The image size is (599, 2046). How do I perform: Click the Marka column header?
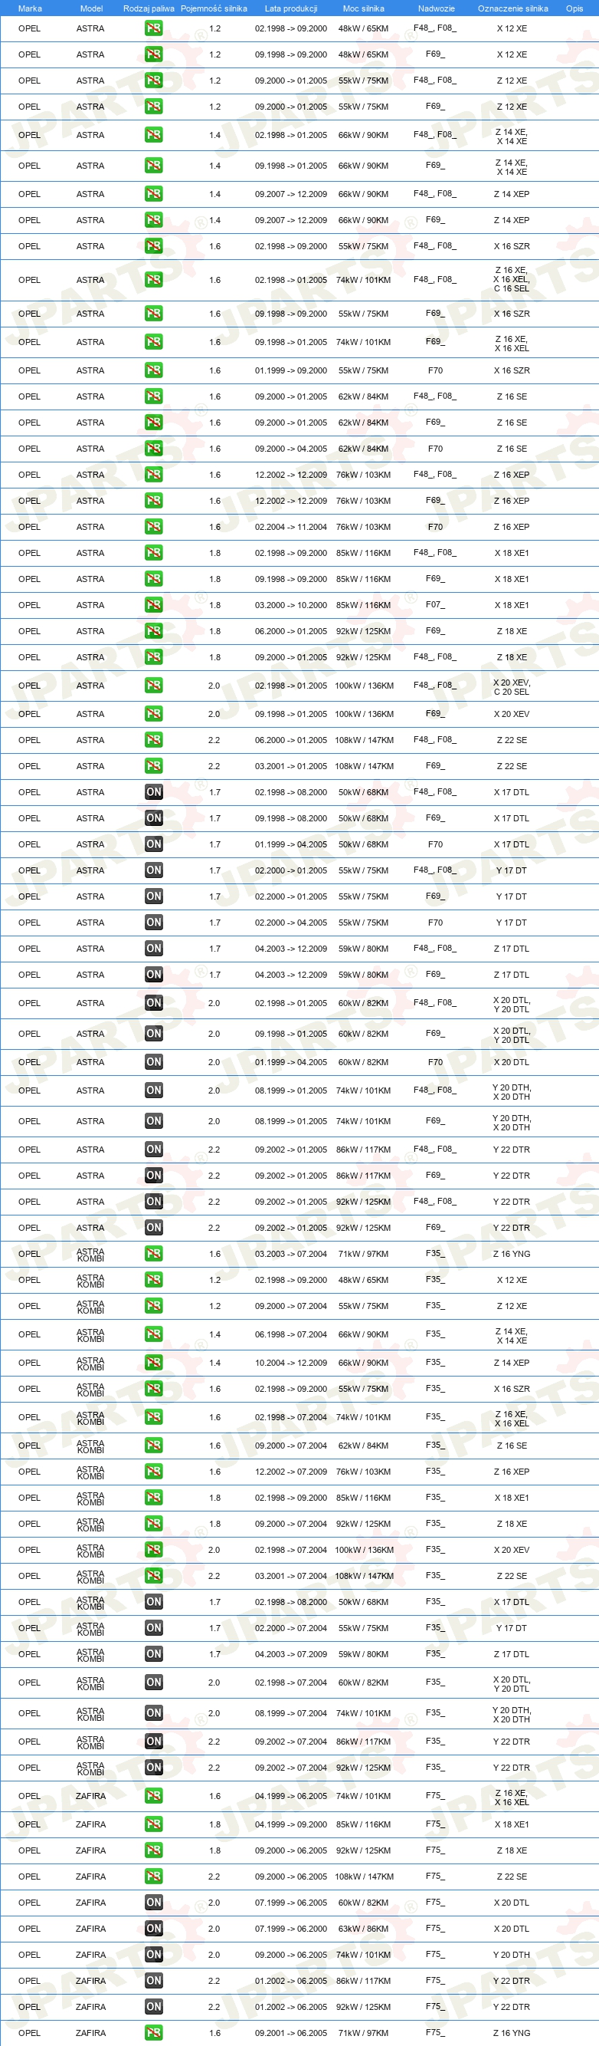30,8
